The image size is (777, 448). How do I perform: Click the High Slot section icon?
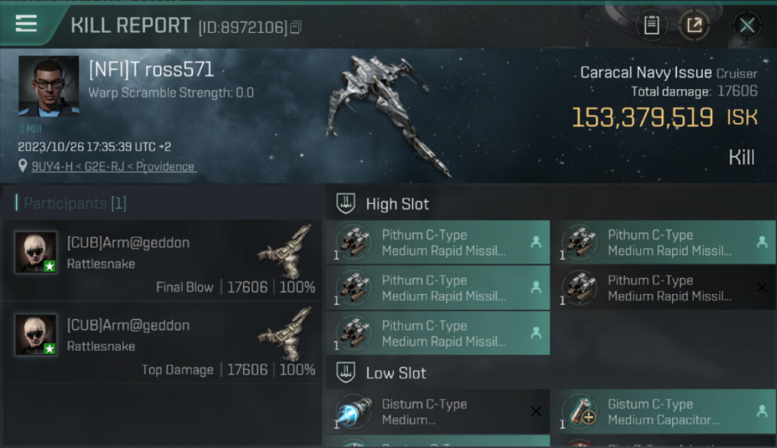[346, 204]
